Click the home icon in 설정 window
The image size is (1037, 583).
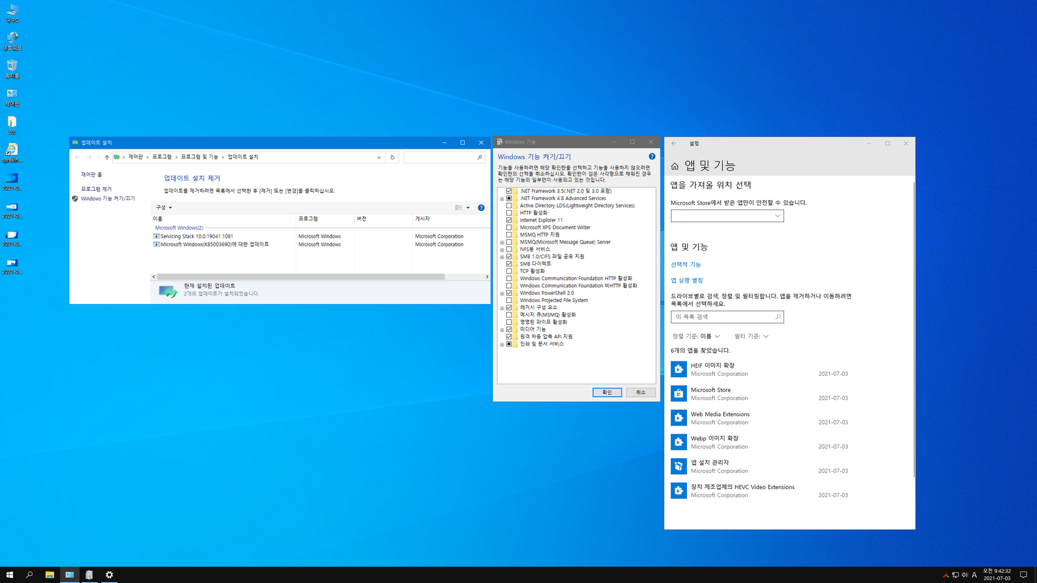tap(675, 167)
